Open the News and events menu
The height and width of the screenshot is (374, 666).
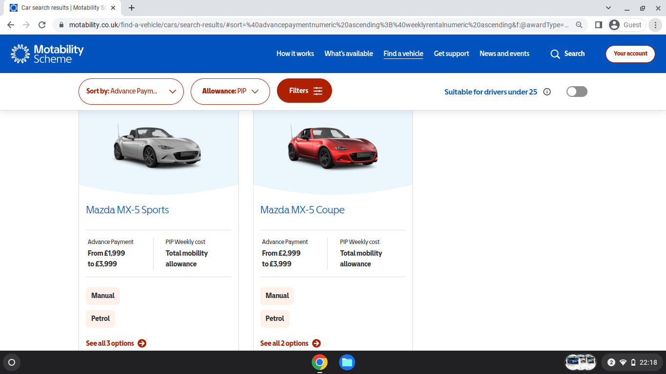click(504, 54)
